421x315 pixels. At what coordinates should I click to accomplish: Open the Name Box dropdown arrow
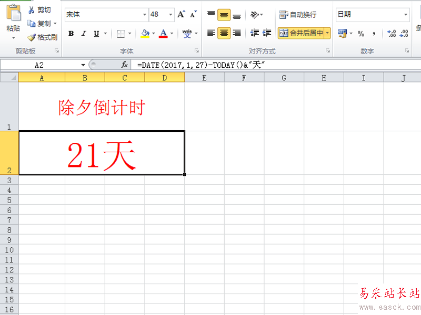point(83,65)
